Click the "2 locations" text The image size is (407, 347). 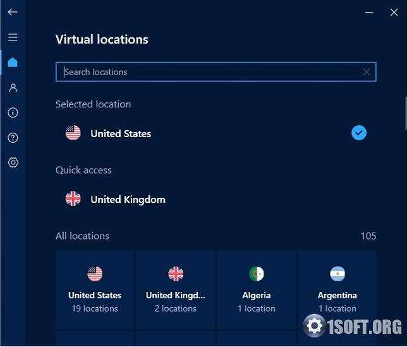click(x=176, y=308)
